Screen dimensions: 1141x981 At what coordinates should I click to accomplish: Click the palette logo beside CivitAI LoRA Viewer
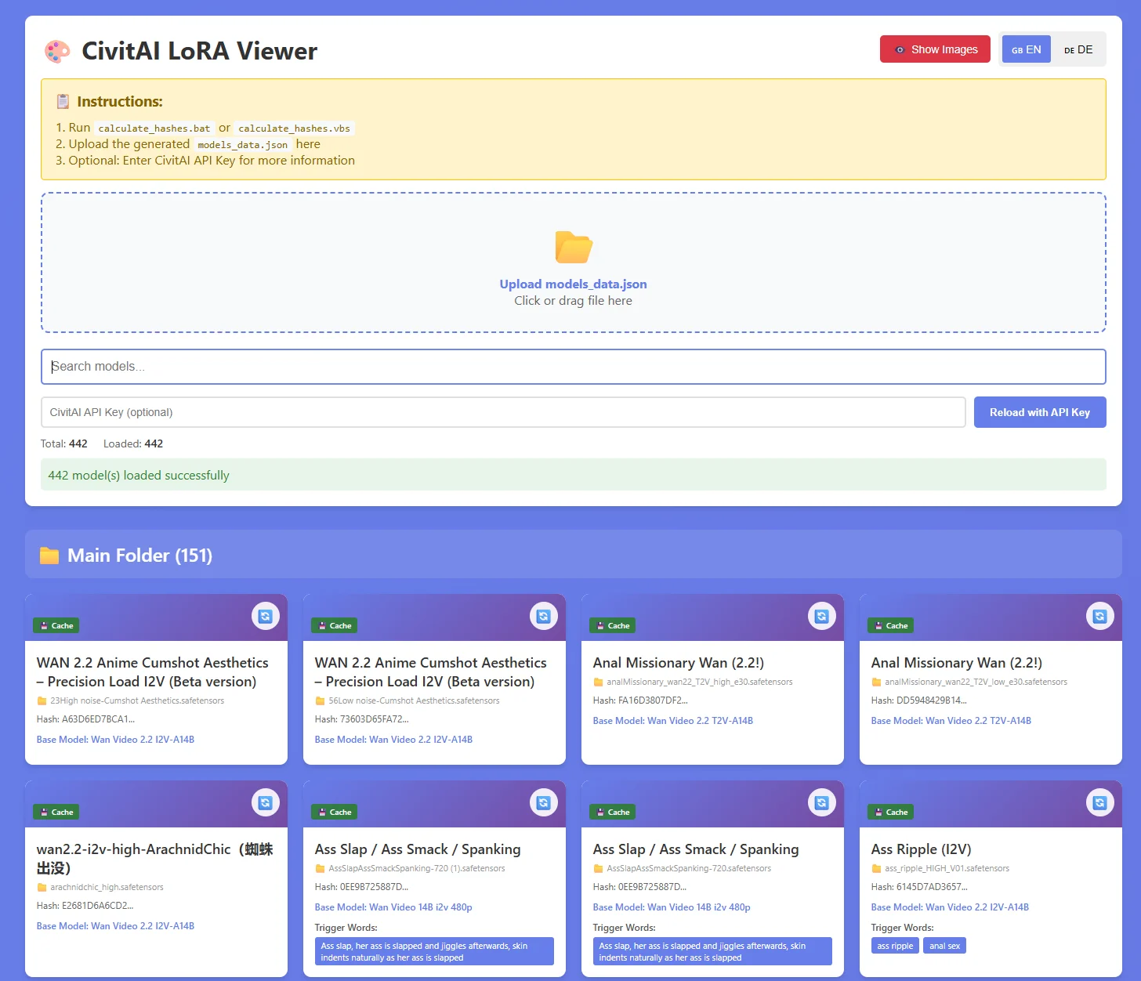tap(57, 52)
